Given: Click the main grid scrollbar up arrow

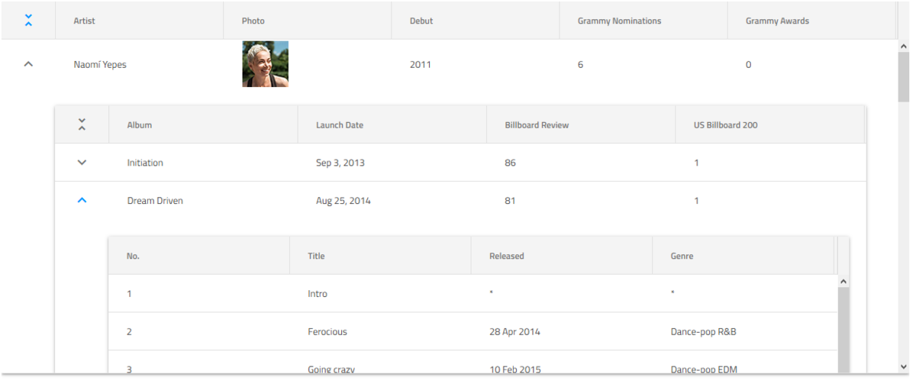Looking at the screenshot, I should pyautogui.click(x=904, y=46).
